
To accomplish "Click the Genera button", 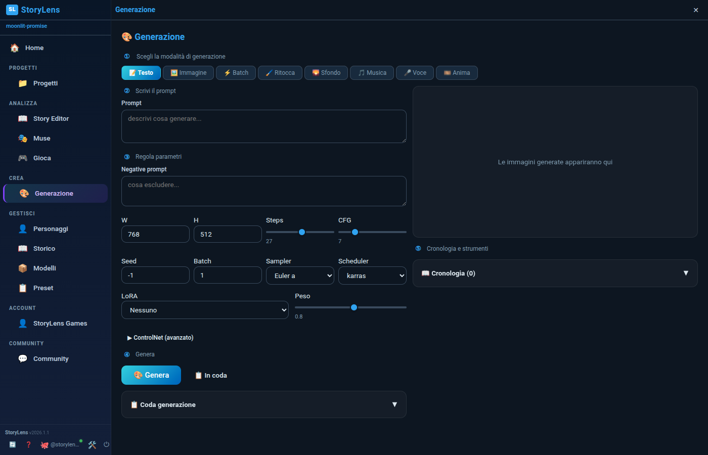I will pos(151,375).
